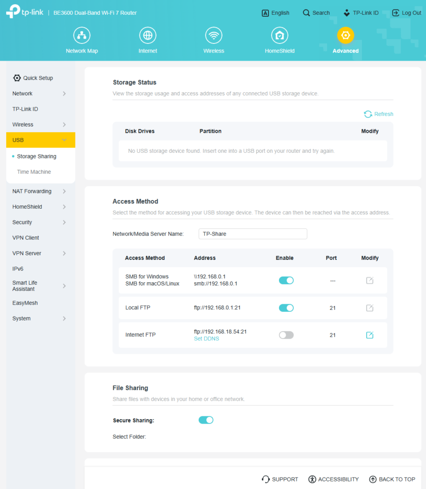Click the Search magnifier icon
The width and height of the screenshot is (426, 489).
(x=307, y=13)
